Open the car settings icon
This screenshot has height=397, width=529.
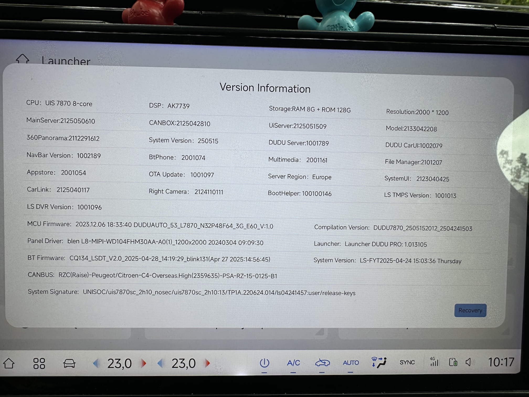(69, 363)
